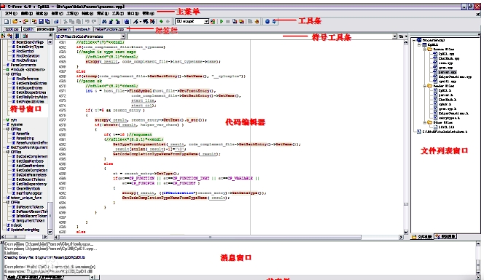
Task: Click the Redo arrow icon
Action: [x=94, y=22]
